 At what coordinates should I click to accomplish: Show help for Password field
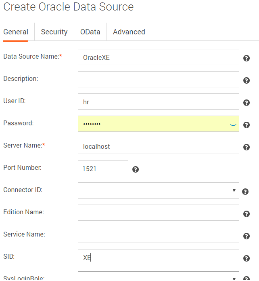(246, 125)
